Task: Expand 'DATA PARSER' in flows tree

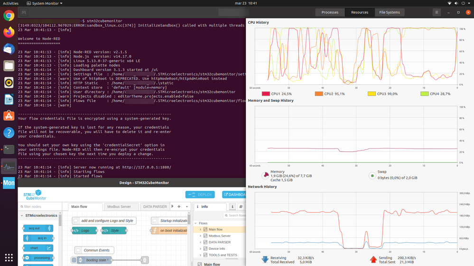Action: (200, 242)
